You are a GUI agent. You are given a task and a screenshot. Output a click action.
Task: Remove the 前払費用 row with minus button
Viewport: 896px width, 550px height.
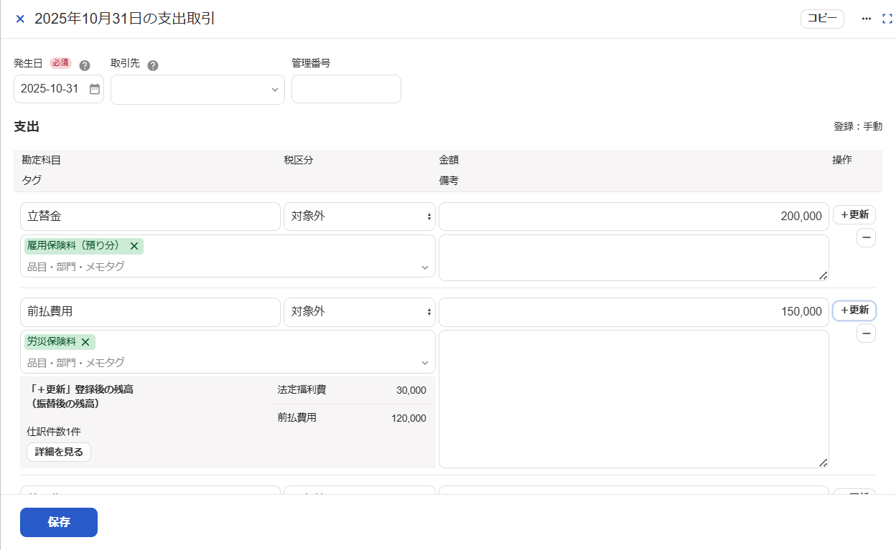866,333
